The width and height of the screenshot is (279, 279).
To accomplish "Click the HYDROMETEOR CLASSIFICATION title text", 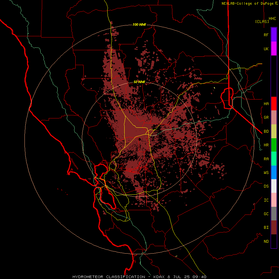I will [109, 277].
